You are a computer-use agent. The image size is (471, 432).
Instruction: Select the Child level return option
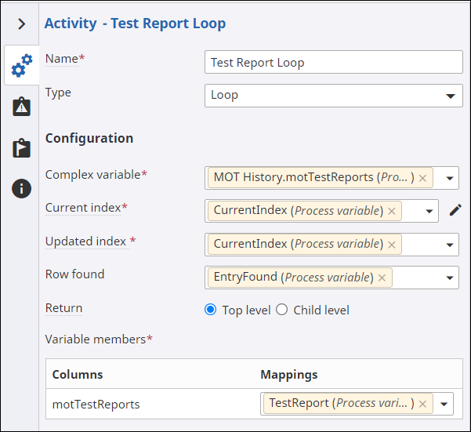282,310
